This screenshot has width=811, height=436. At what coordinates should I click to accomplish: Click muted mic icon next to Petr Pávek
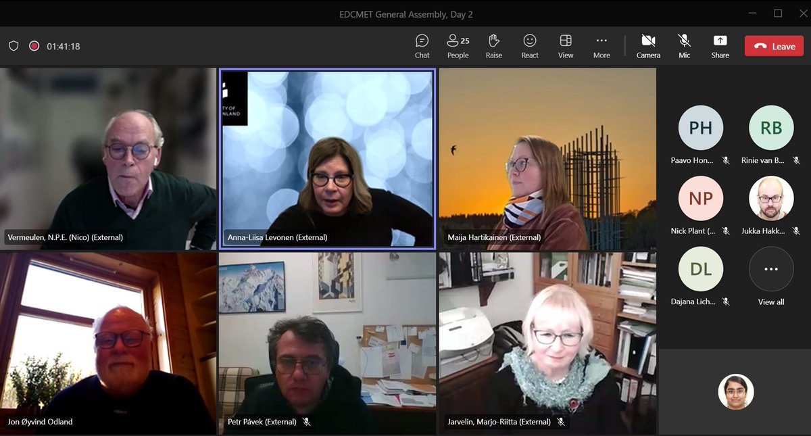306,422
